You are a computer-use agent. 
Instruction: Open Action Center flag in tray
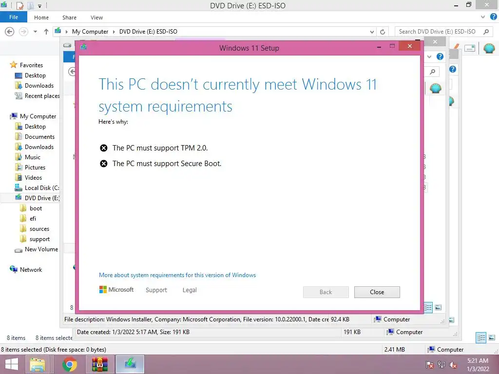429,365
